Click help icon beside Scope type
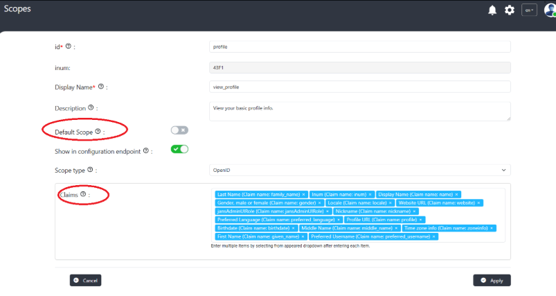556x296 pixels. pos(89,169)
